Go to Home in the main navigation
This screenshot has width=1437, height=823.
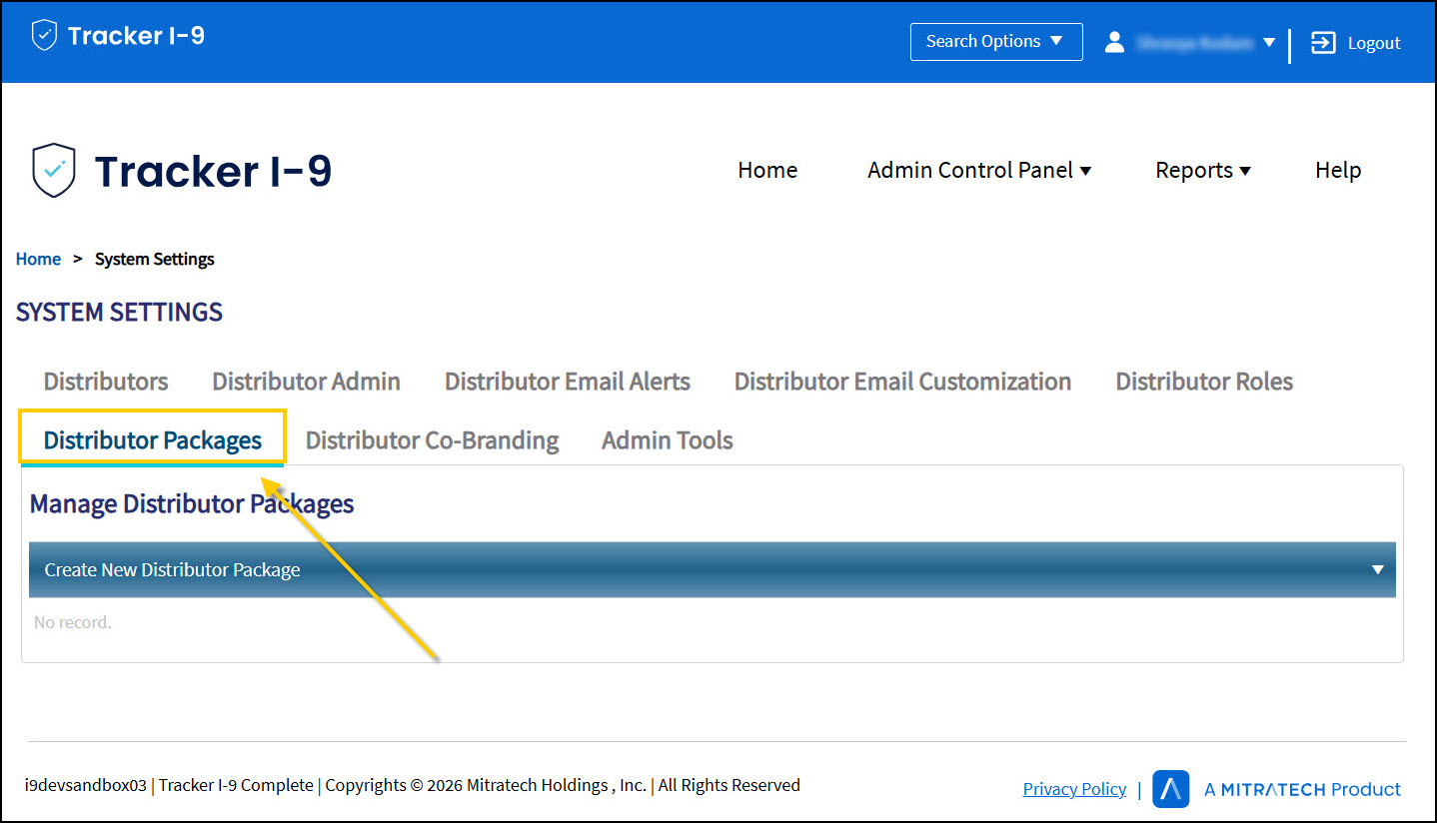click(x=766, y=171)
